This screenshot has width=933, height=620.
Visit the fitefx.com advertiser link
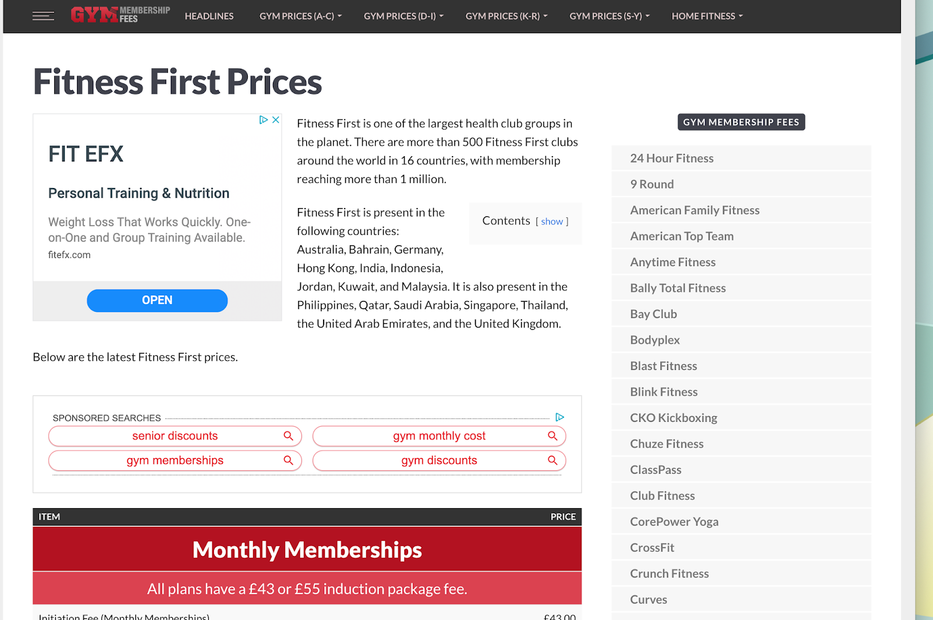tap(69, 255)
